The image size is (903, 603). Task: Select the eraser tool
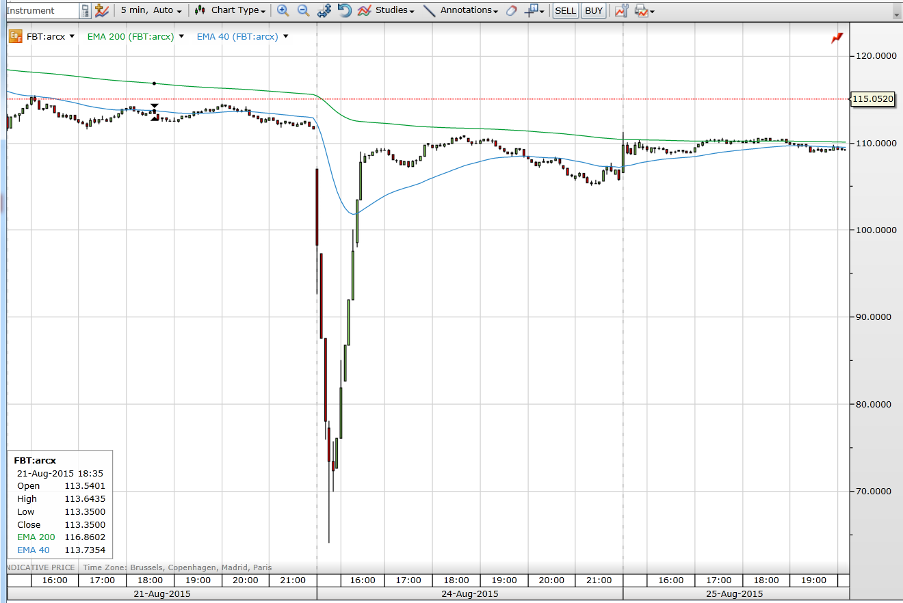[x=512, y=10]
